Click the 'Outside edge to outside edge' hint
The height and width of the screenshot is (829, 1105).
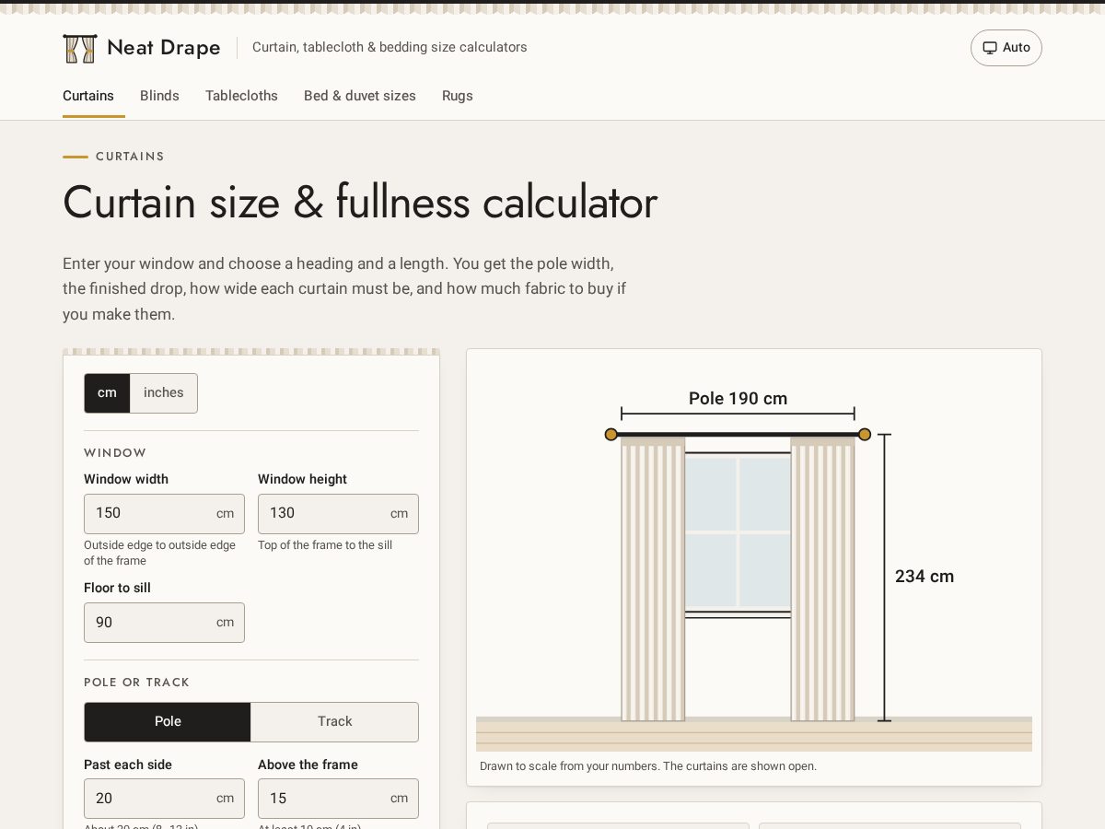[159, 553]
